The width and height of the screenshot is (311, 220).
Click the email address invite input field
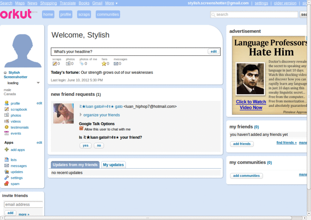coord(23,204)
